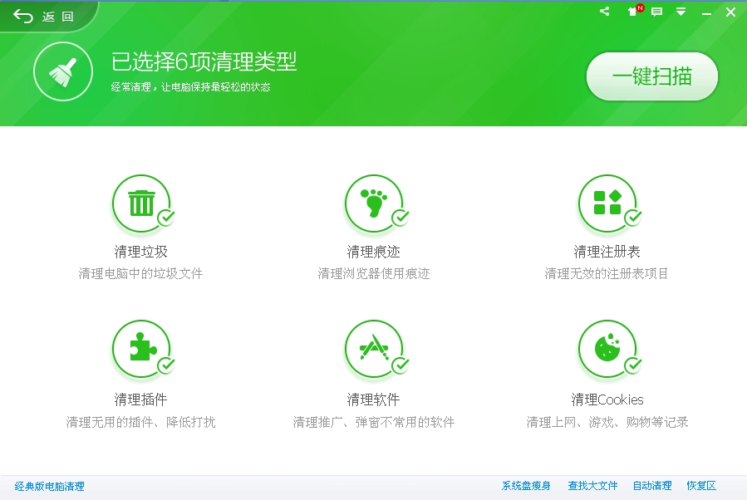Uncheck the 清理垃圾 checkmark badge
This screenshot has width=747, height=500.
(x=166, y=218)
